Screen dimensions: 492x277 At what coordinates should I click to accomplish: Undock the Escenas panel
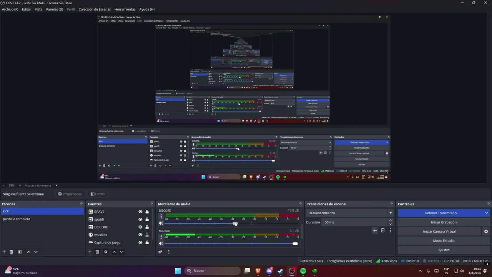coord(81,204)
